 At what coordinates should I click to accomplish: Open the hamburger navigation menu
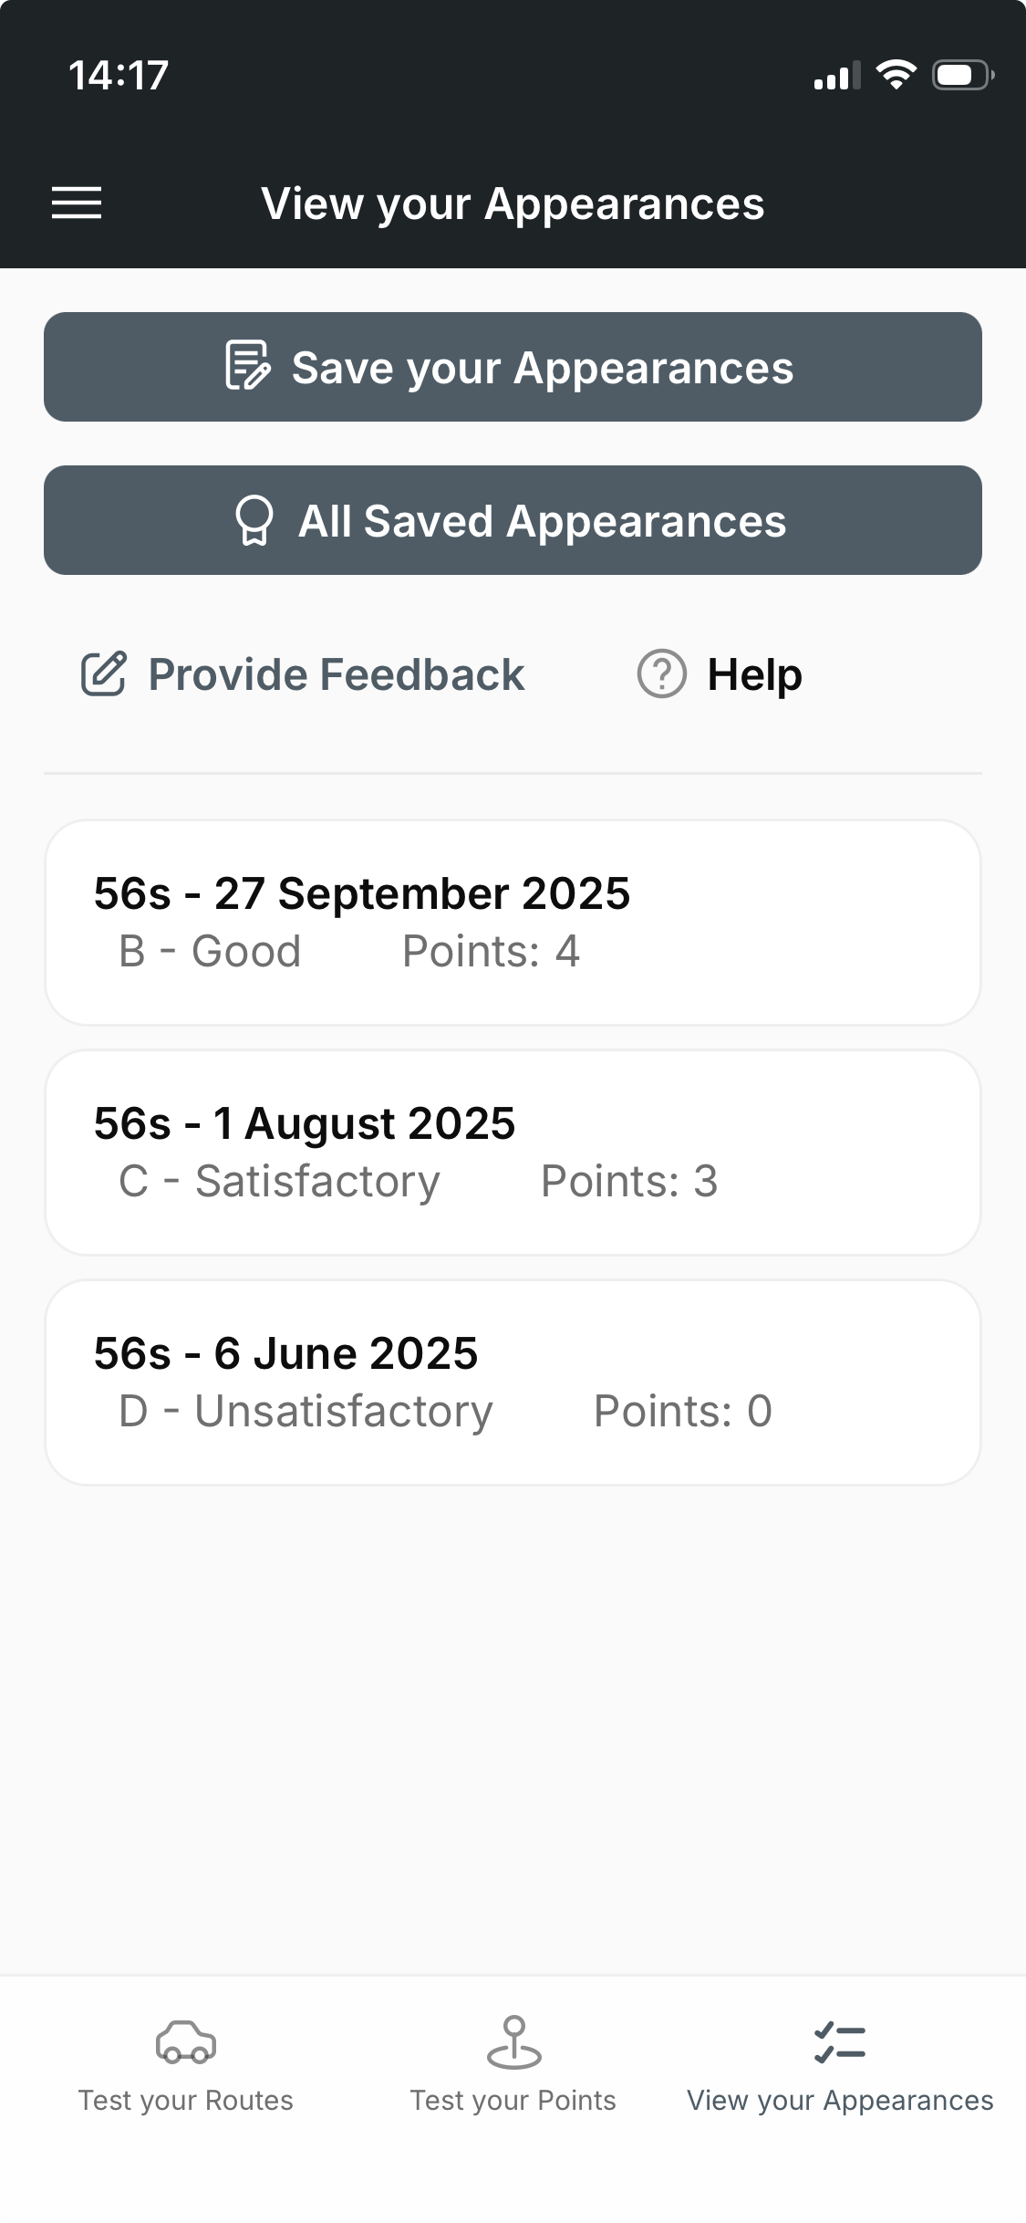pyautogui.click(x=77, y=203)
